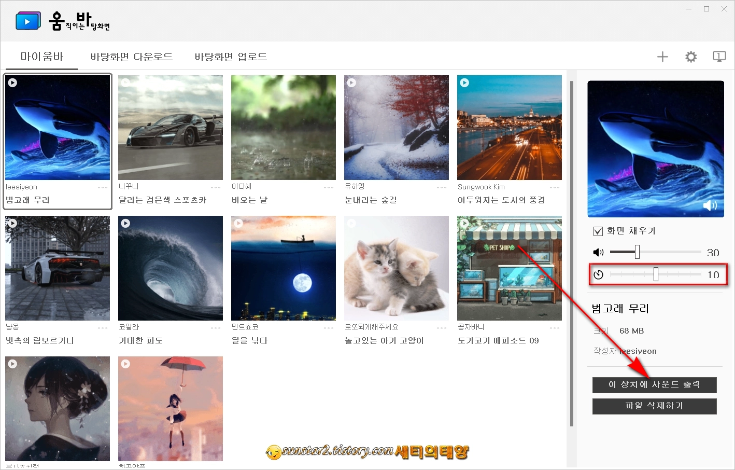The width and height of the screenshot is (735, 470).
Task: Play the 어두워지는 도시의 풍경 preview icon
Action: (x=465, y=82)
